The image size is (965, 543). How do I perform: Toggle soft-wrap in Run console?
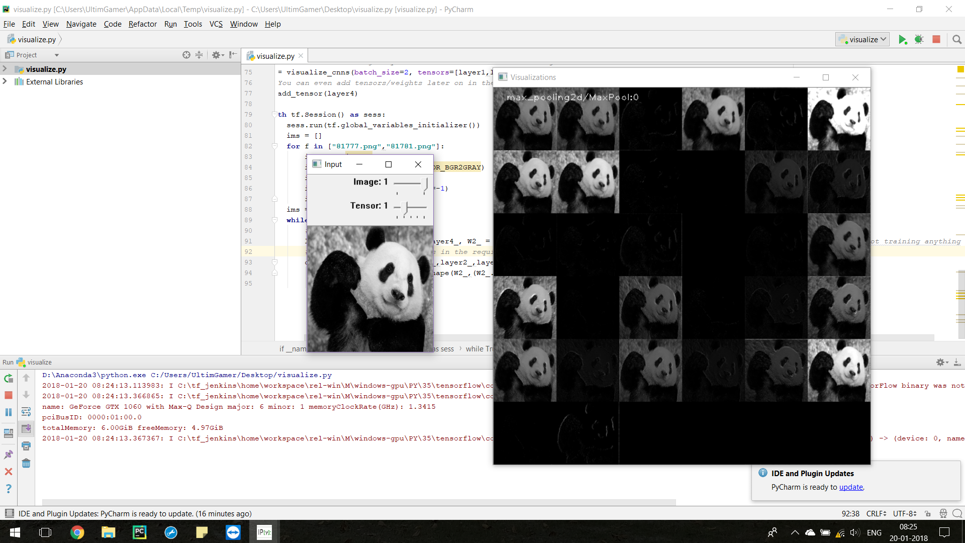point(26,412)
